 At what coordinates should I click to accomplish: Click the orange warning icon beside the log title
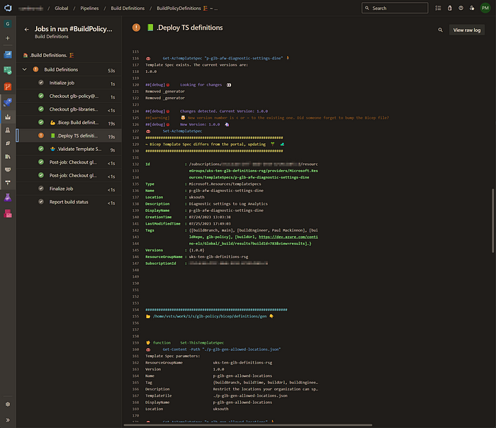point(136,28)
